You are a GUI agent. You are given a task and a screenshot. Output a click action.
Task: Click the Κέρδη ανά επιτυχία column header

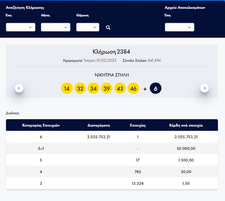point(185,125)
